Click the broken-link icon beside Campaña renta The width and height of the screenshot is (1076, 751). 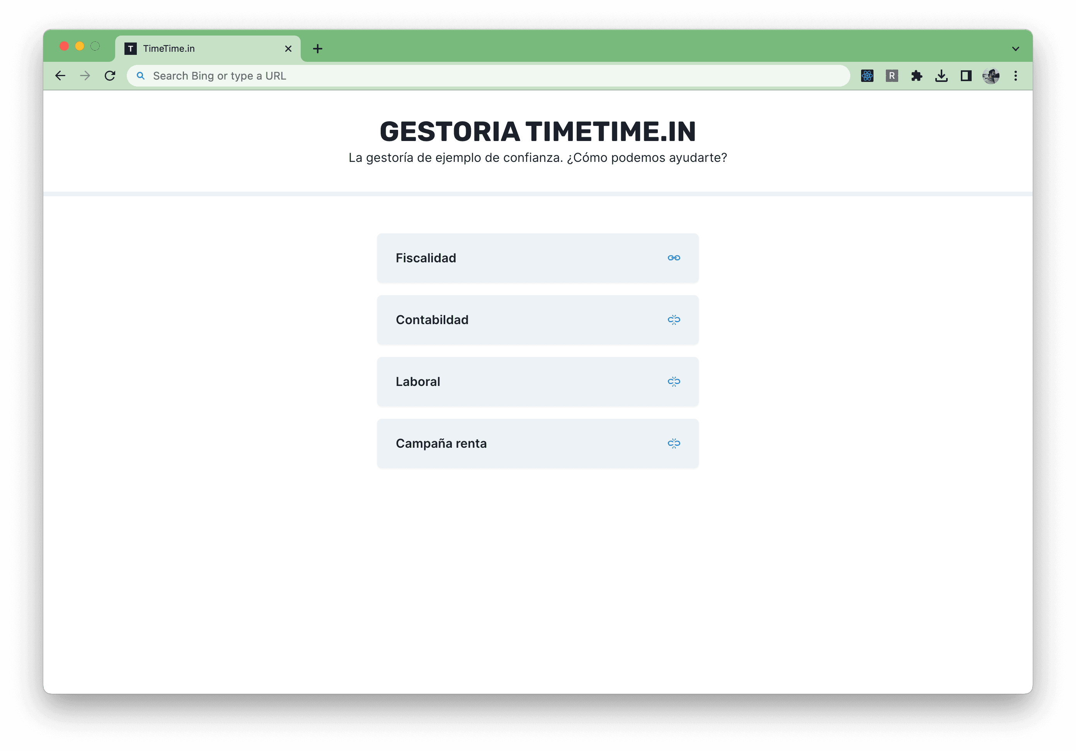(x=674, y=443)
